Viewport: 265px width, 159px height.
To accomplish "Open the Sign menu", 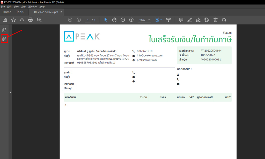I will (24, 6).
